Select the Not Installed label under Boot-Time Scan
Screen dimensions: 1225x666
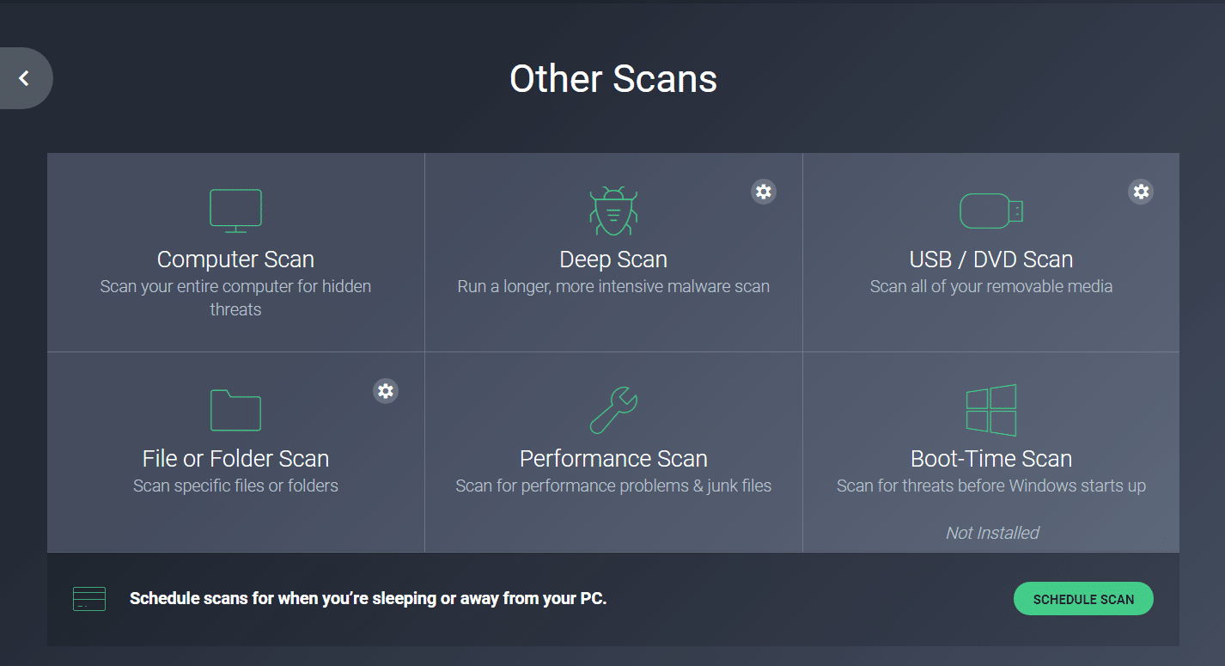click(x=991, y=533)
